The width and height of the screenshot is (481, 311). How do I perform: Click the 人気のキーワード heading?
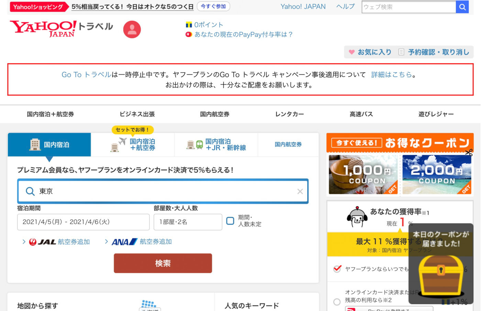252,306
